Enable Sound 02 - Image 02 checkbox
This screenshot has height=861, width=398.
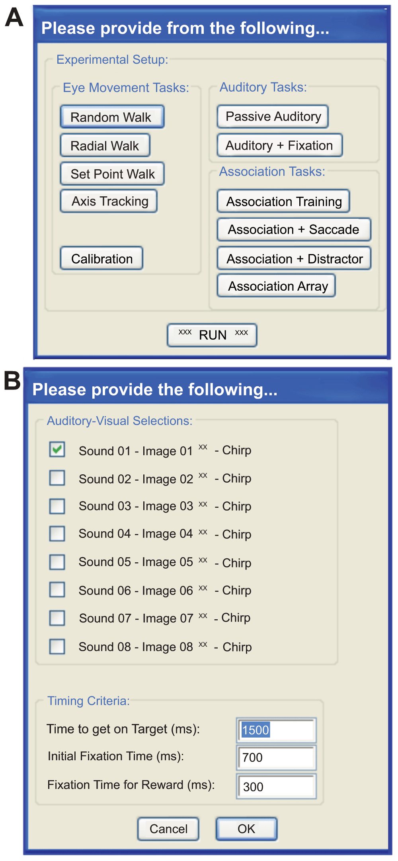tap(57, 477)
